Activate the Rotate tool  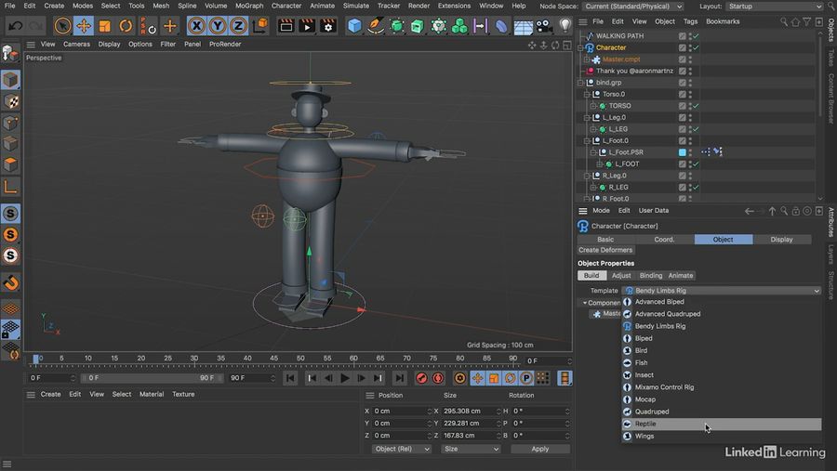(x=126, y=26)
